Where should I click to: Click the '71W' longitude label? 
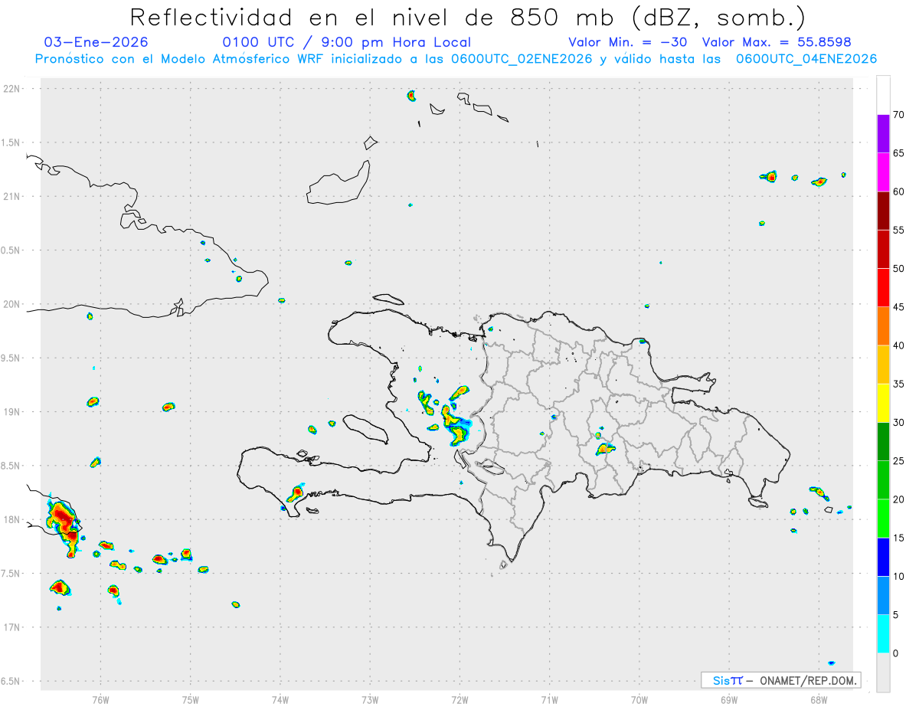(x=549, y=699)
